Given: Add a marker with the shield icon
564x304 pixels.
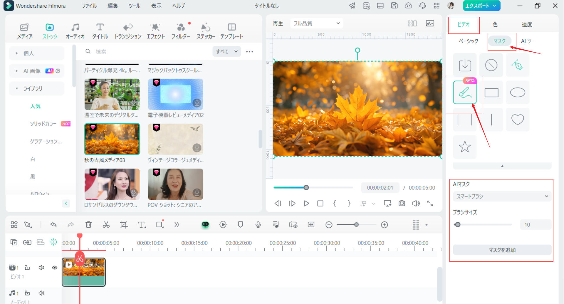Looking at the screenshot, I should (241, 225).
